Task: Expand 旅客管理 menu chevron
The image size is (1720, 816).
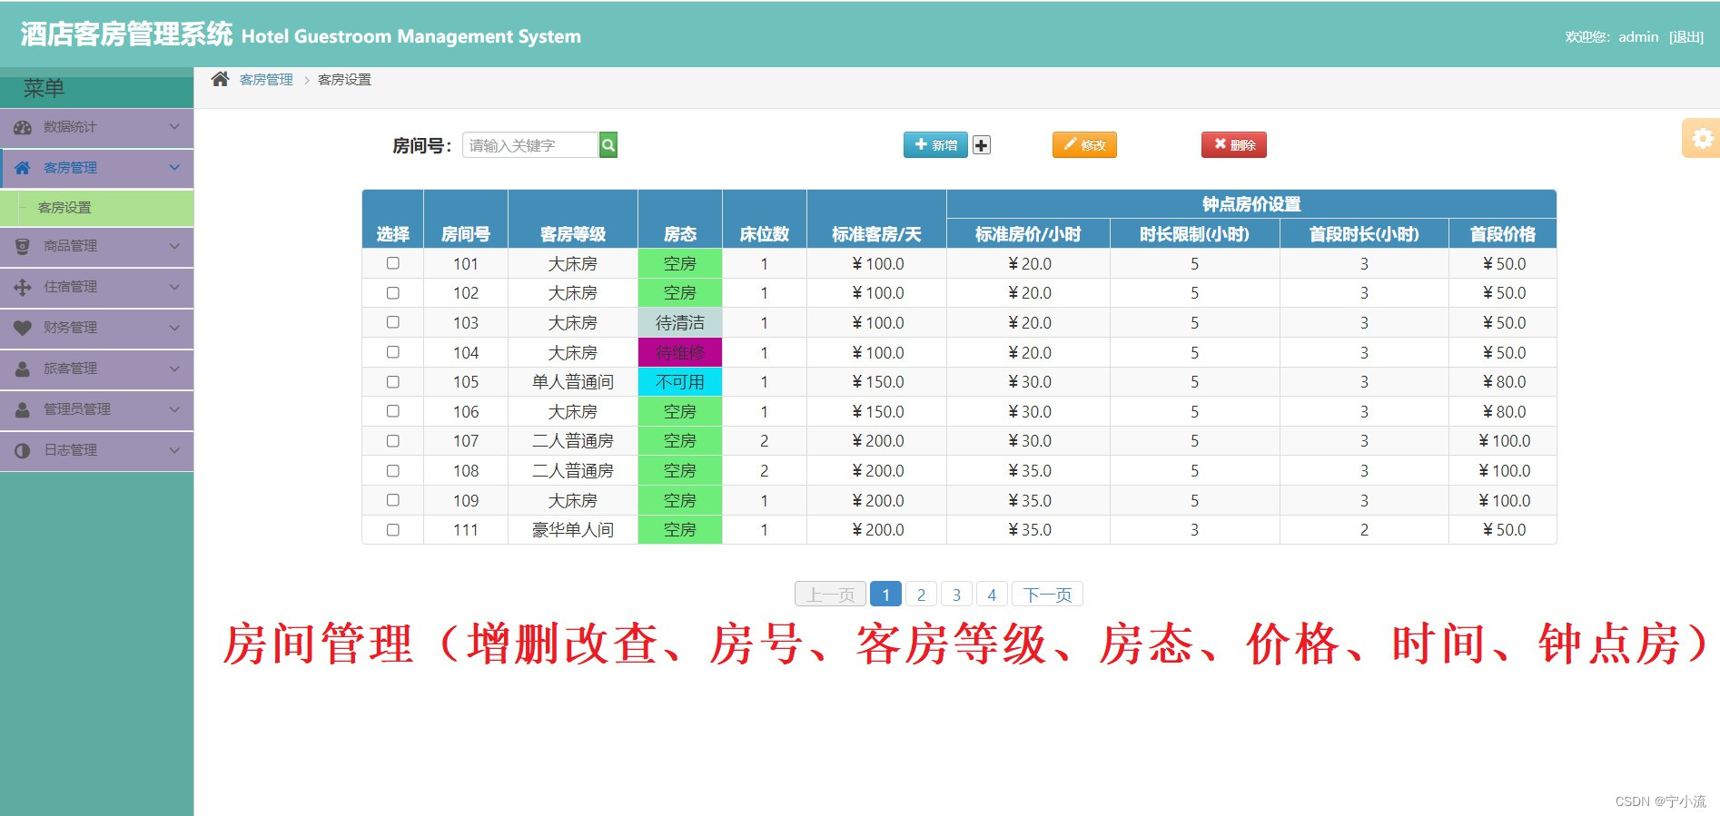Action: [x=174, y=369]
